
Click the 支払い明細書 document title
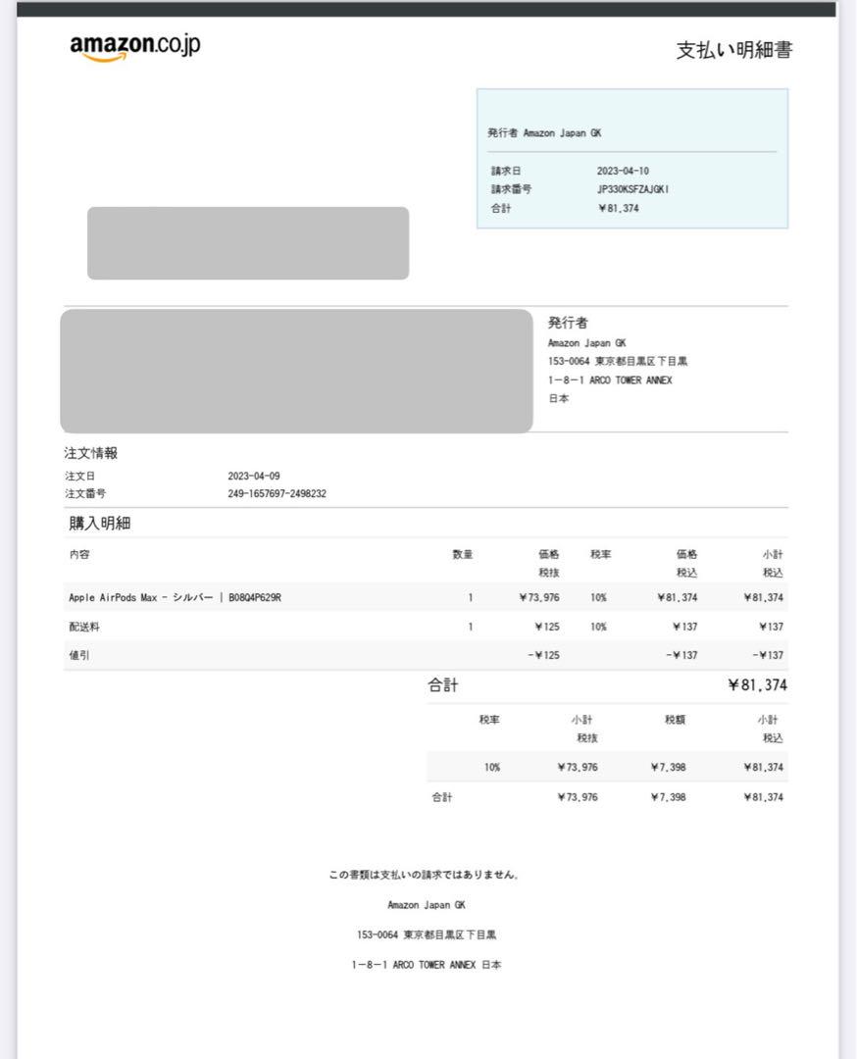(733, 50)
